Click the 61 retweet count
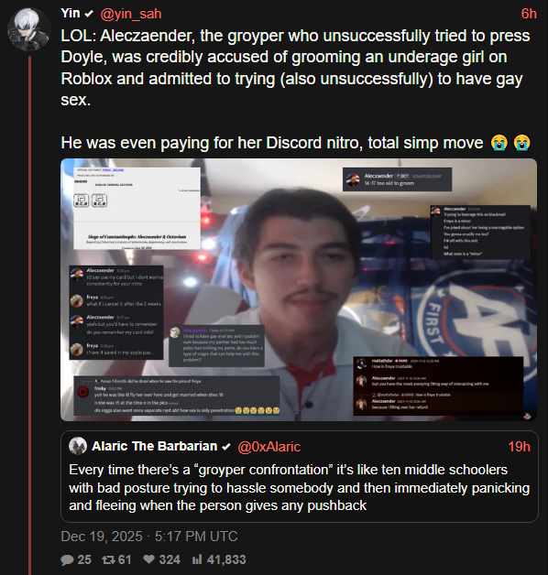Screen dimensions: 548x575 [x=125, y=559]
